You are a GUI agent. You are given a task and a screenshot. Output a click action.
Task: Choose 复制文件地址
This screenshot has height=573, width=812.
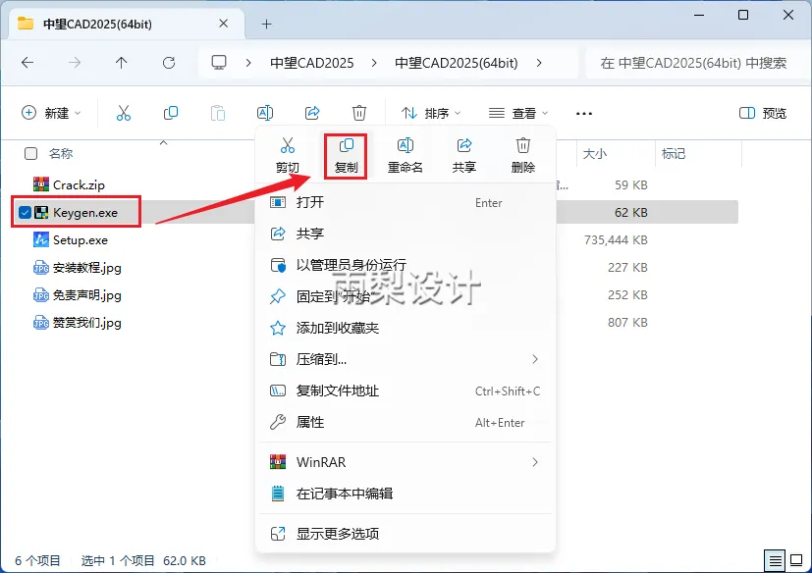[x=406, y=391]
